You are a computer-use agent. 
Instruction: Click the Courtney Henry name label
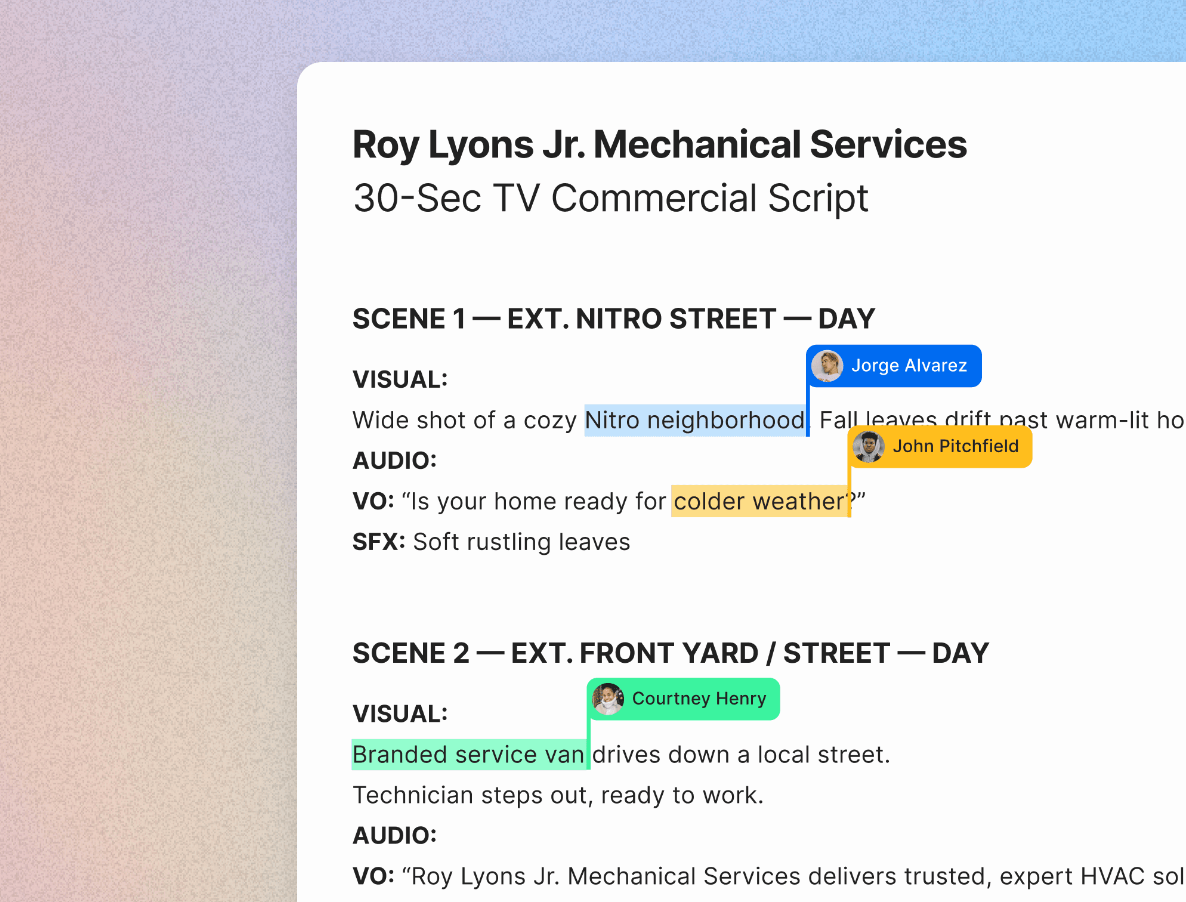click(699, 699)
